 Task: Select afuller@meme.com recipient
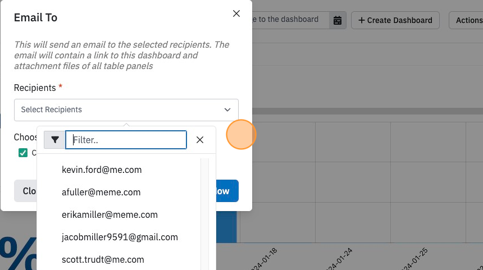pyautogui.click(x=101, y=193)
